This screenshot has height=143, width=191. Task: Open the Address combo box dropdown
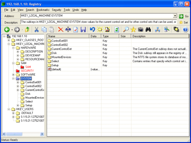tap(175, 16)
